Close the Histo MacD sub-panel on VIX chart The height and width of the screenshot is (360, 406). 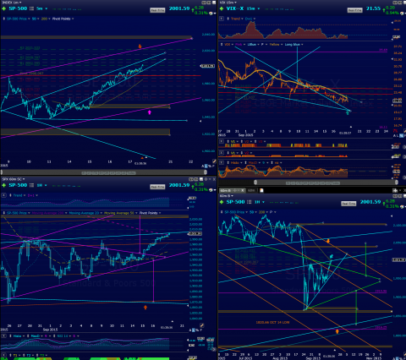click(222, 163)
